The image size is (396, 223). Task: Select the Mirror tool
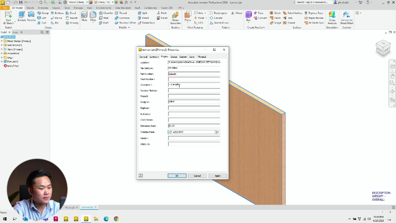[x=236, y=13]
